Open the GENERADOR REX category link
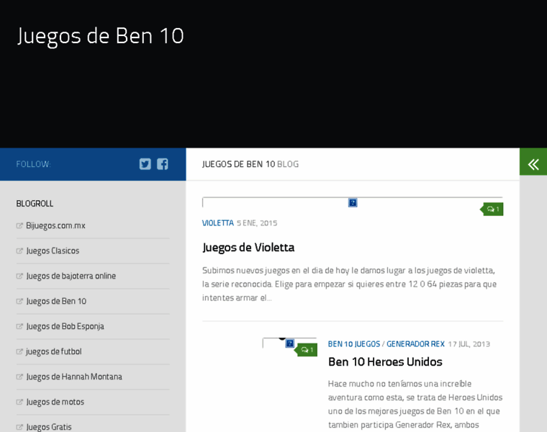547x432 pixels. coord(415,344)
